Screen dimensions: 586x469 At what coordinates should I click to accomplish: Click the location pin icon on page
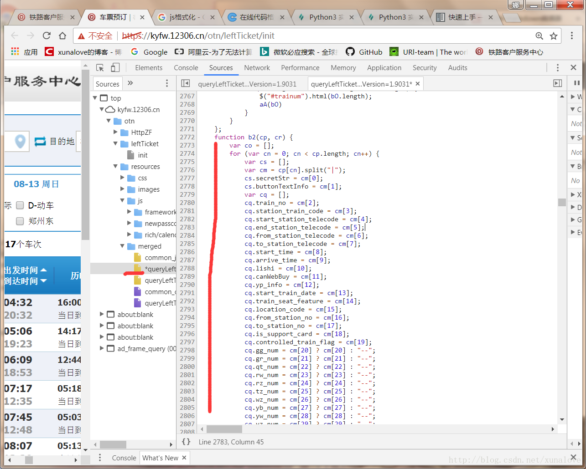(x=20, y=141)
